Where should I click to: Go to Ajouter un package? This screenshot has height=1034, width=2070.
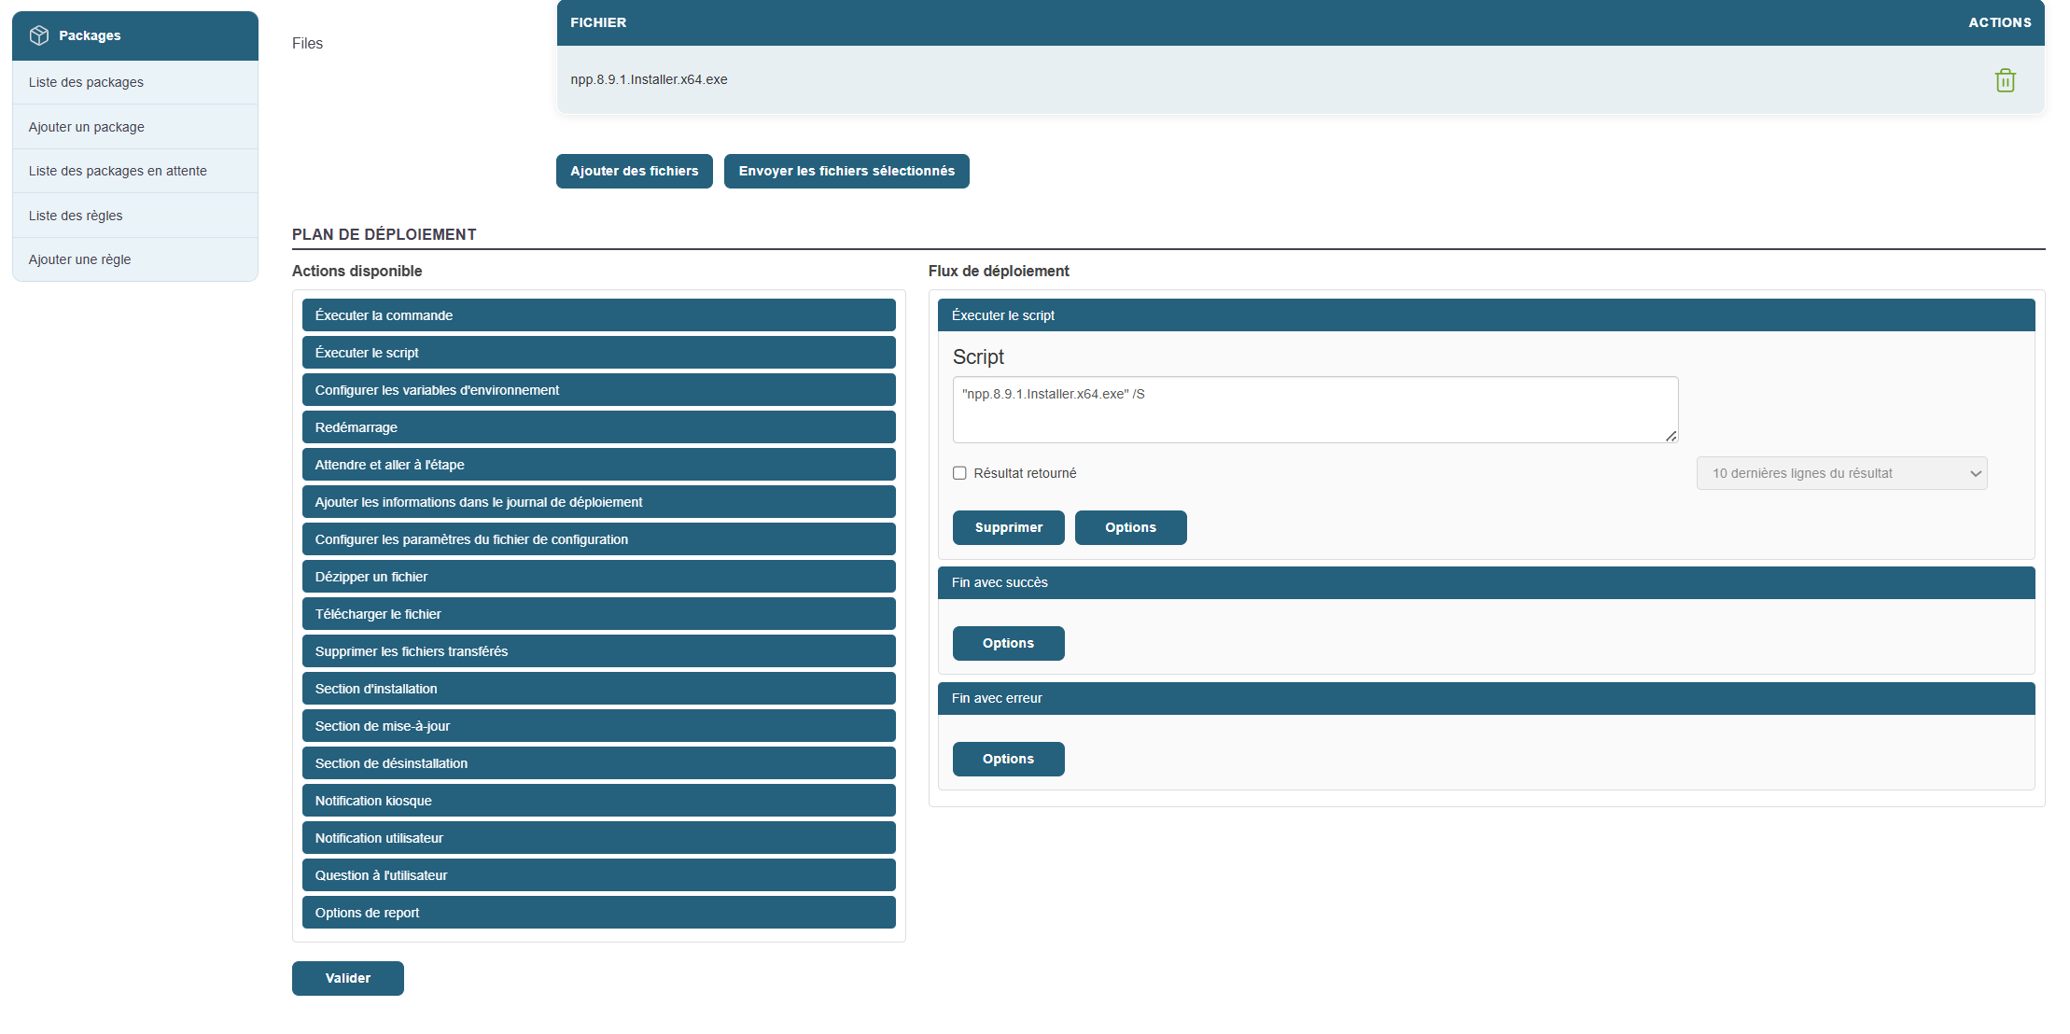(x=86, y=127)
